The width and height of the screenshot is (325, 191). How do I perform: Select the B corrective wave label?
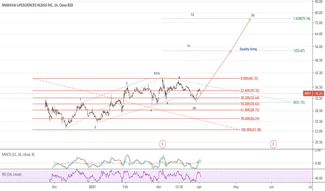pyautogui.click(x=179, y=78)
